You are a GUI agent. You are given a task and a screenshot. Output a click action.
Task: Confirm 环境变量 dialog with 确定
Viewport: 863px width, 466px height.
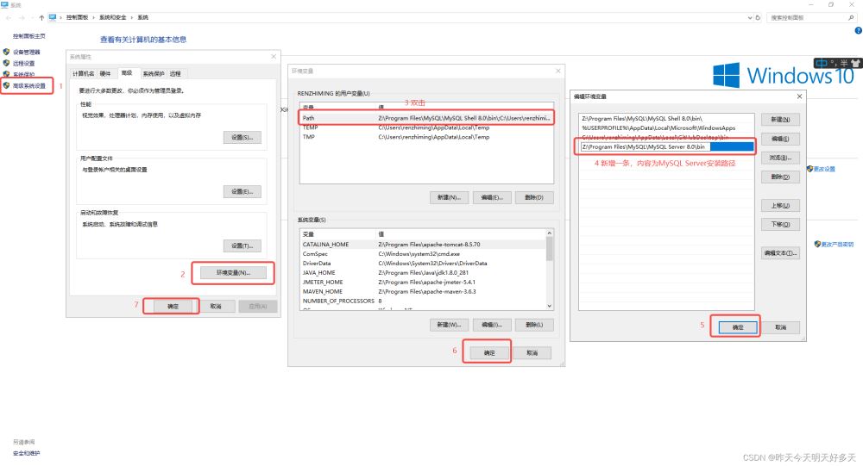488,353
